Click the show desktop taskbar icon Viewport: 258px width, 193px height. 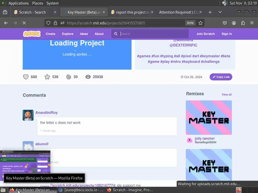click(3, 190)
